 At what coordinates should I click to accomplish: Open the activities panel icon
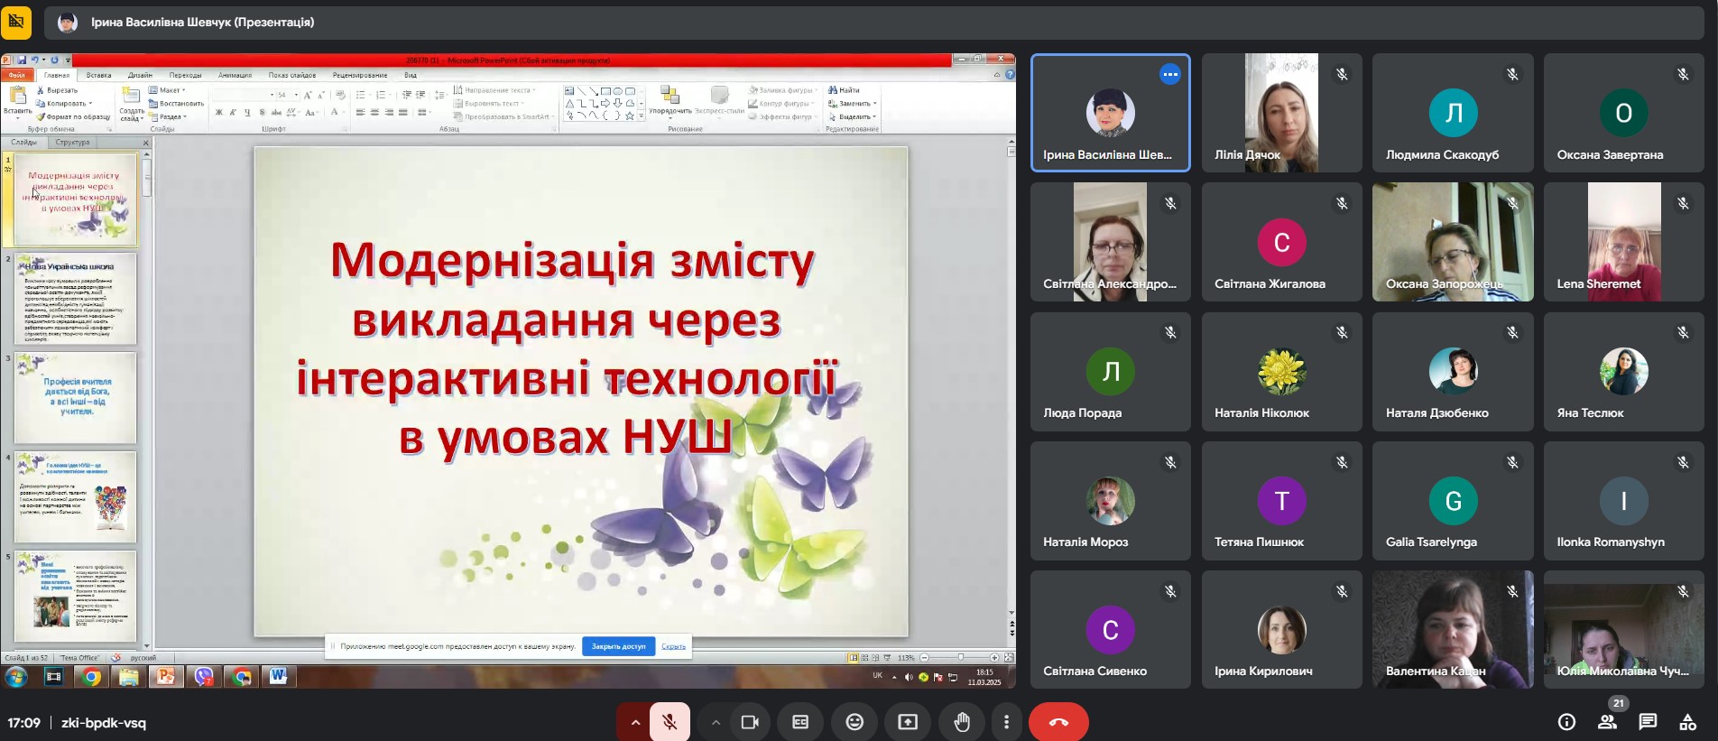(x=1687, y=722)
